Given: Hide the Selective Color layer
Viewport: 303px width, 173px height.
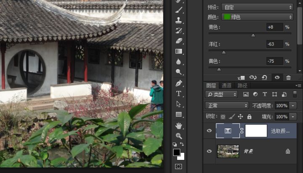Looking at the screenshot, I should coord(209,130).
